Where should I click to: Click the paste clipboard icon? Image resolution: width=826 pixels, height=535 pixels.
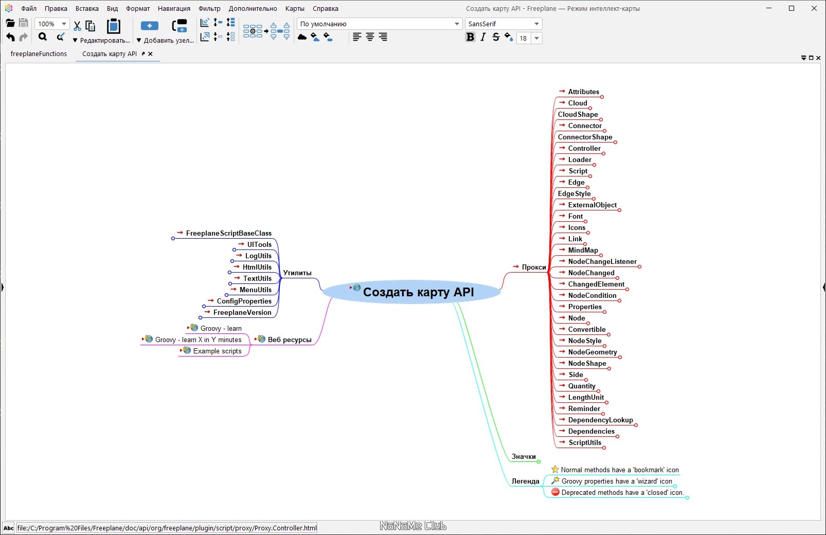(113, 26)
